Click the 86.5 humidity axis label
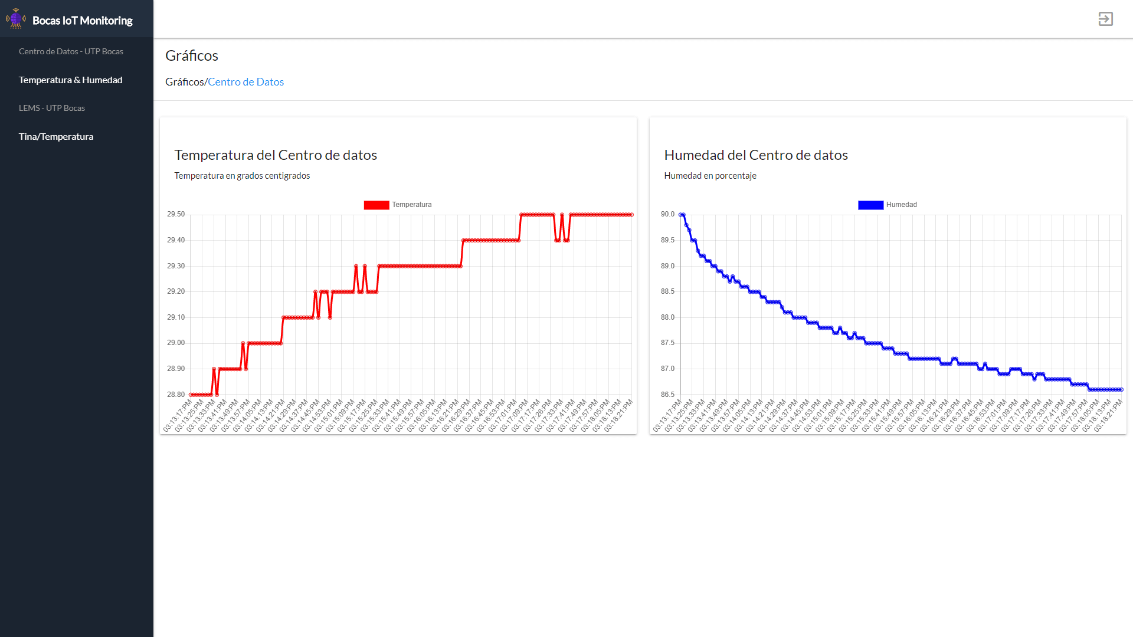1133x637 pixels. (667, 395)
